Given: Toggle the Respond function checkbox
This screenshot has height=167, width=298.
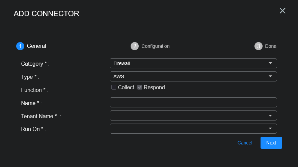Looking at the screenshot, I should click(140, 87).
